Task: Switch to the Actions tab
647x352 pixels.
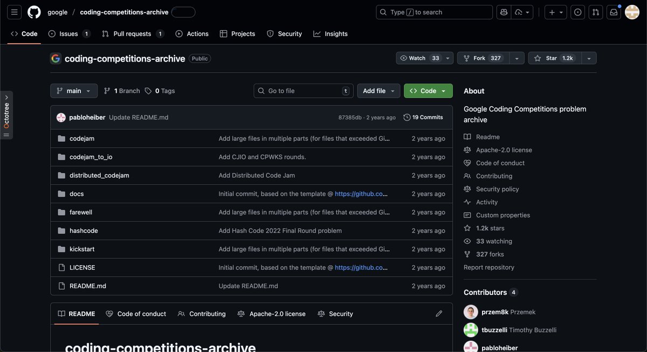Action: [192, 34]
